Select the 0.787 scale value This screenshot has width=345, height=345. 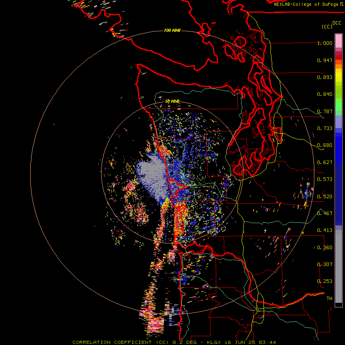(325, 111)
